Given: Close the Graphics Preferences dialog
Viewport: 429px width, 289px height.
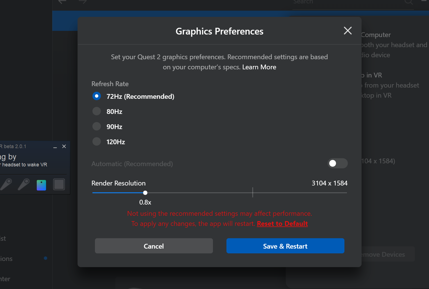Looking at the screenshot, I should click(x=348, y=31).
